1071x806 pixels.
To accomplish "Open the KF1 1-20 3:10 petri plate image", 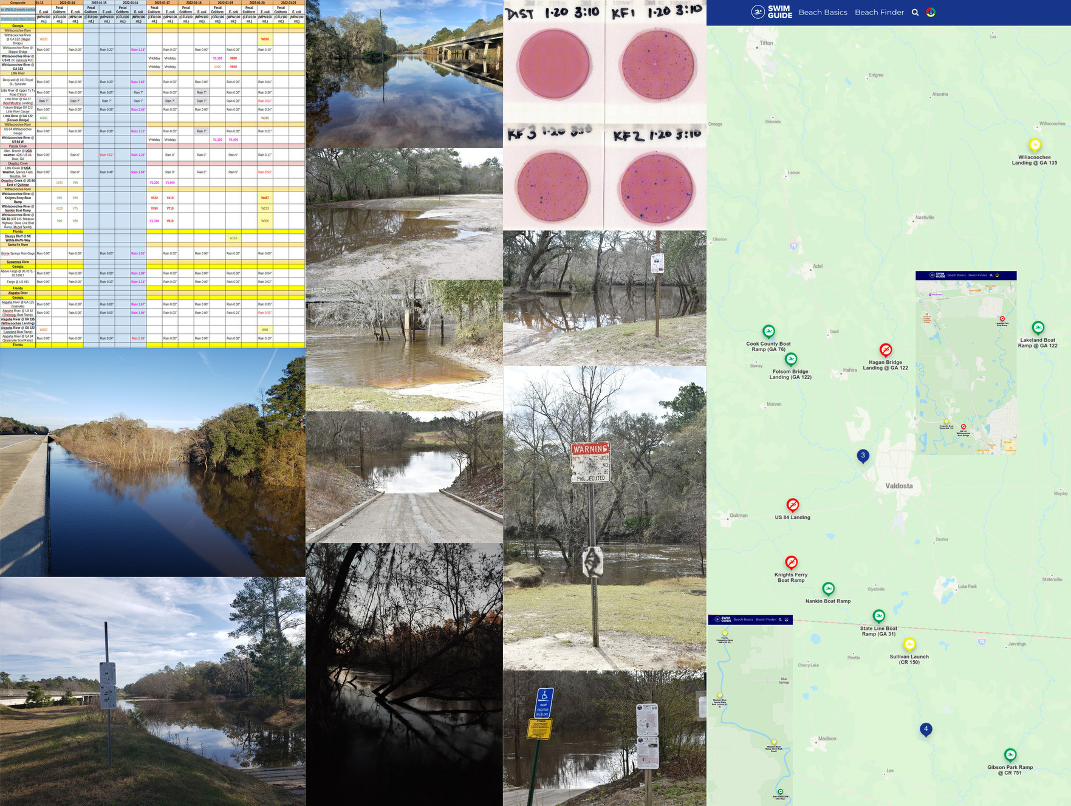I will pyautogui.click(x=655, y=61).
